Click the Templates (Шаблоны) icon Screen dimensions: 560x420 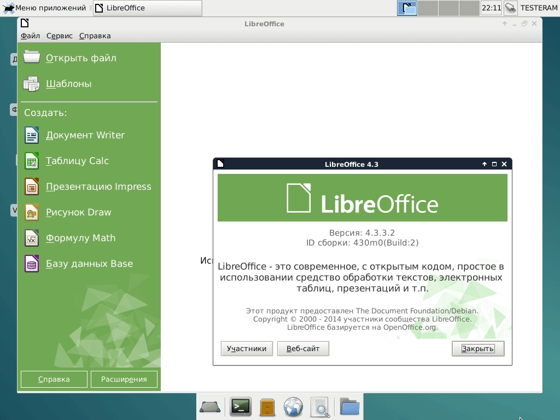coord(31,84)
